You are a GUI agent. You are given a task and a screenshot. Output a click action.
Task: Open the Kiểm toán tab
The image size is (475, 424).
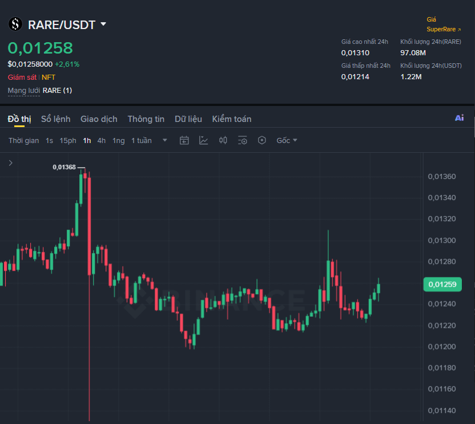point(232,119)
